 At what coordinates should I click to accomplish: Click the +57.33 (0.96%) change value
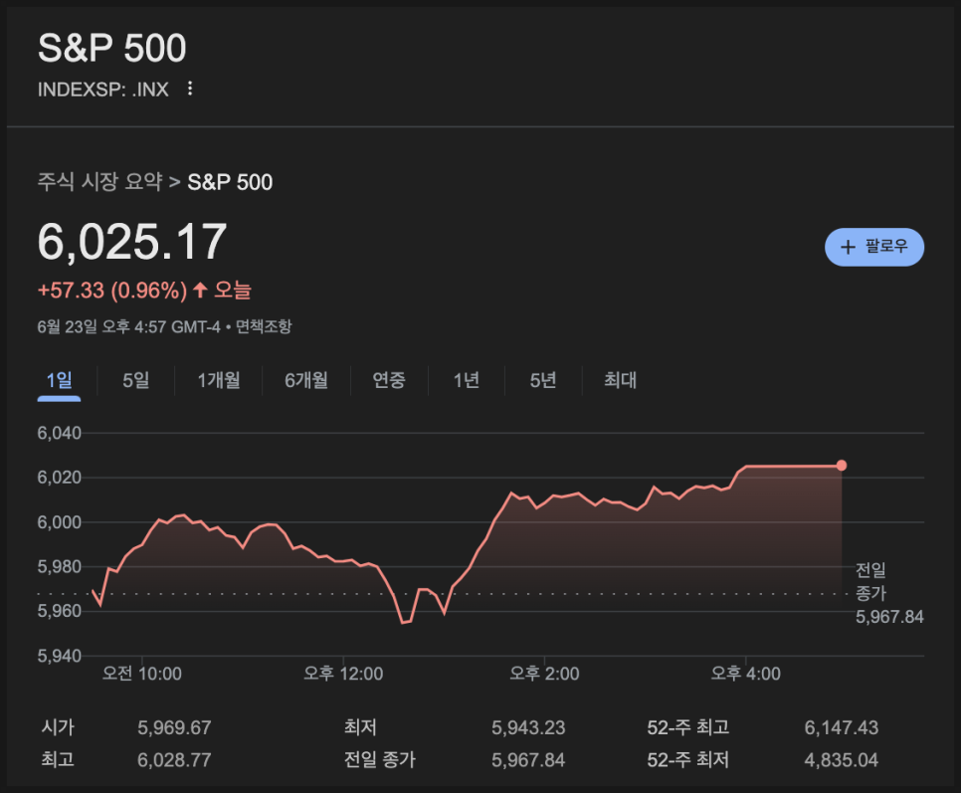click(x=112, y=291)
